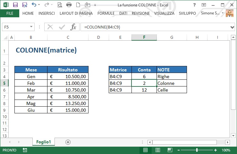Click the Save As icon with pencil
Viewport: 237px width, 154px height.
click(25, 5)
